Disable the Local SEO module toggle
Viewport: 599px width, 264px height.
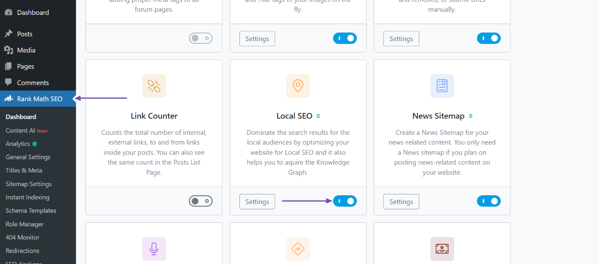click(345, 201)
